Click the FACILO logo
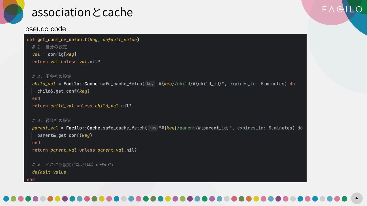Image resolution: width=367 pixels, height=206 pixels. [x=342, y=9]
